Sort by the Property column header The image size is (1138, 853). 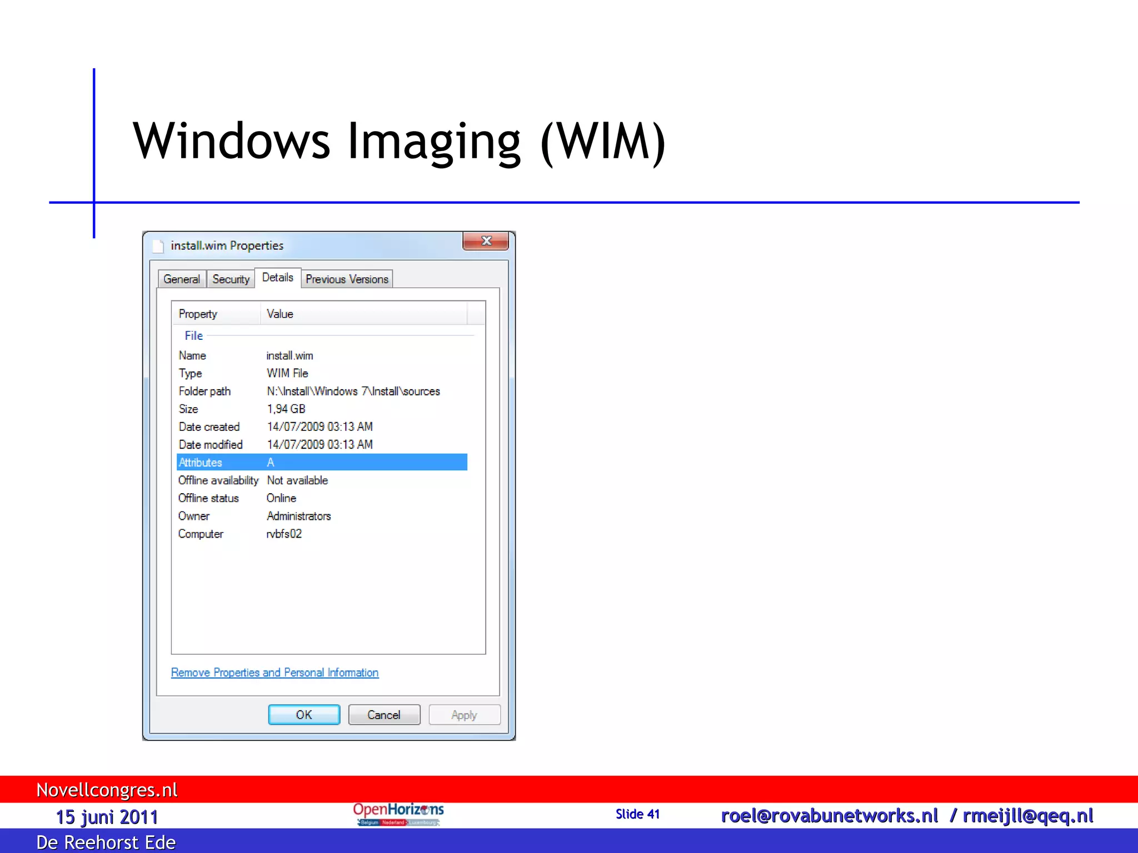216,314
